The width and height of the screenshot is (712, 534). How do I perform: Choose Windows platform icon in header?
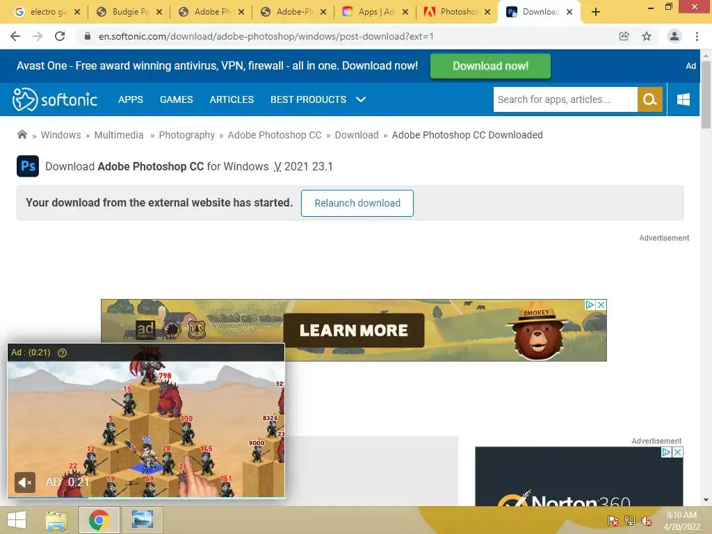(683, 99)
